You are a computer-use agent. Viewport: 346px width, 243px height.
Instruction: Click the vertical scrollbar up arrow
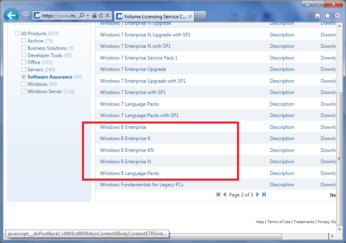pyautogui.click(x=340, y=26)
